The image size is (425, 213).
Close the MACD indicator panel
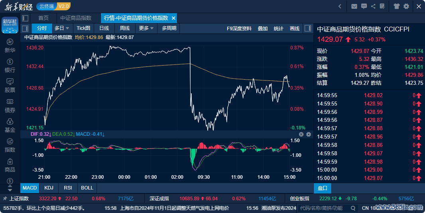301,135
